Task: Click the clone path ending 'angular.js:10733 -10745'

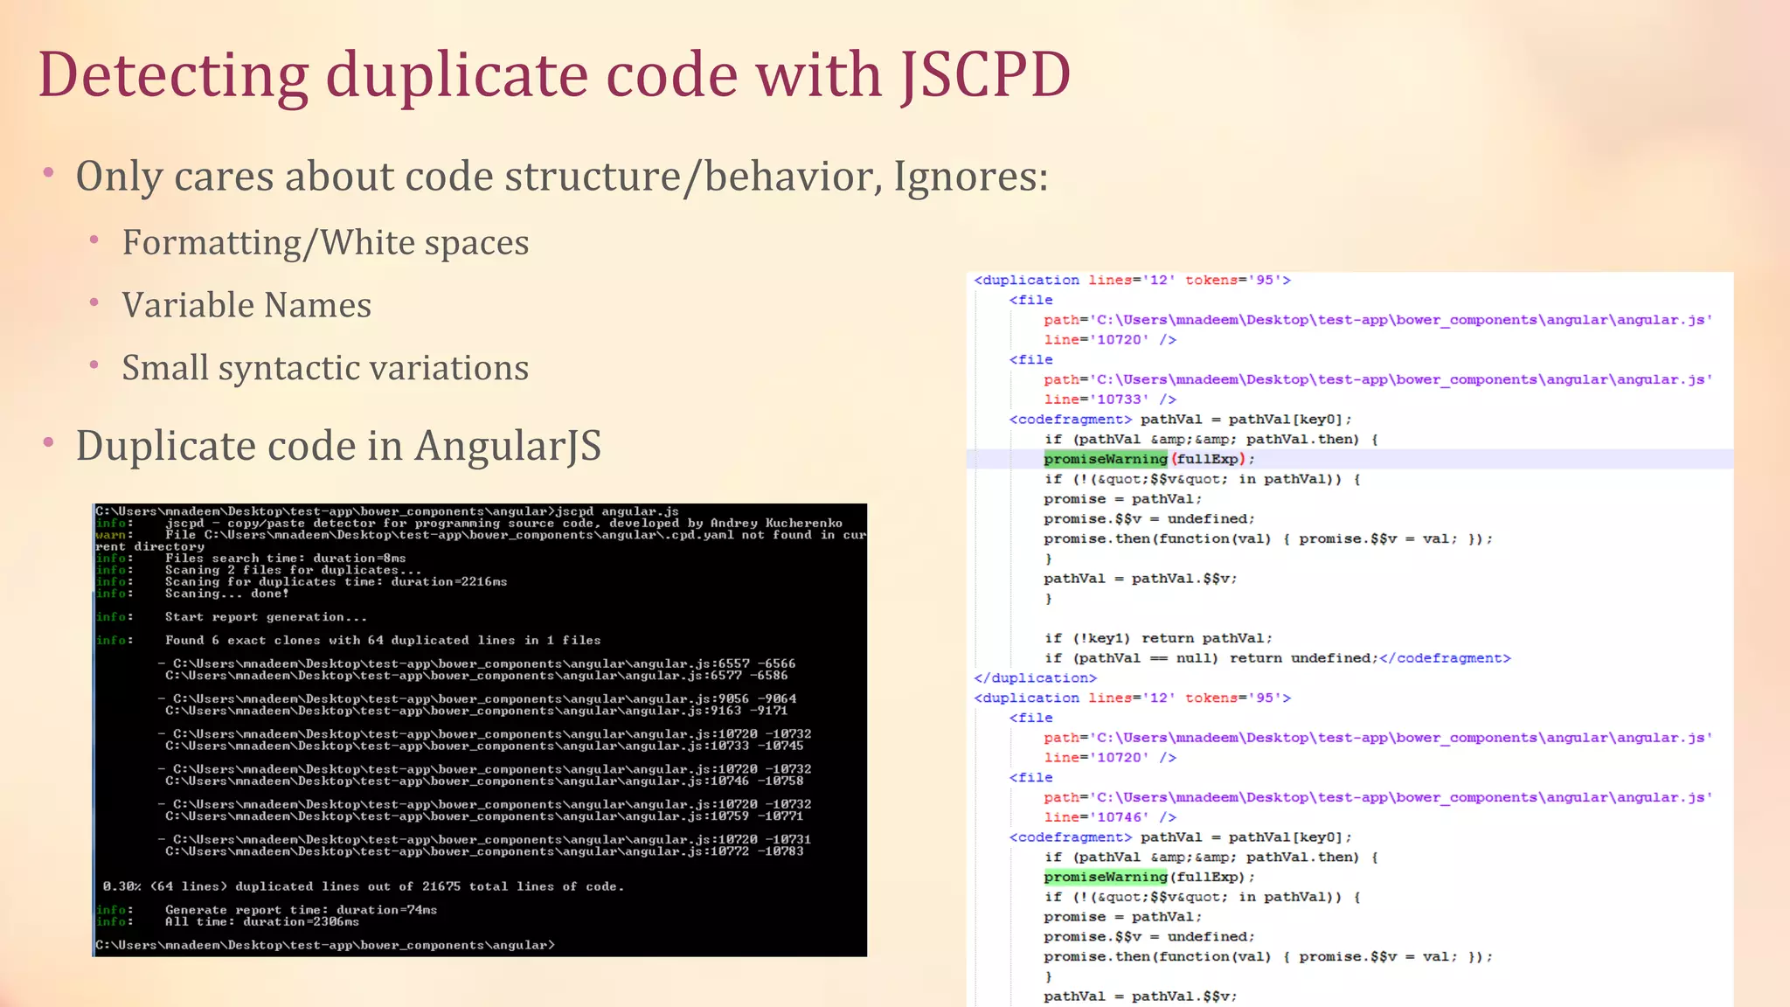Action: click(484, 746)
